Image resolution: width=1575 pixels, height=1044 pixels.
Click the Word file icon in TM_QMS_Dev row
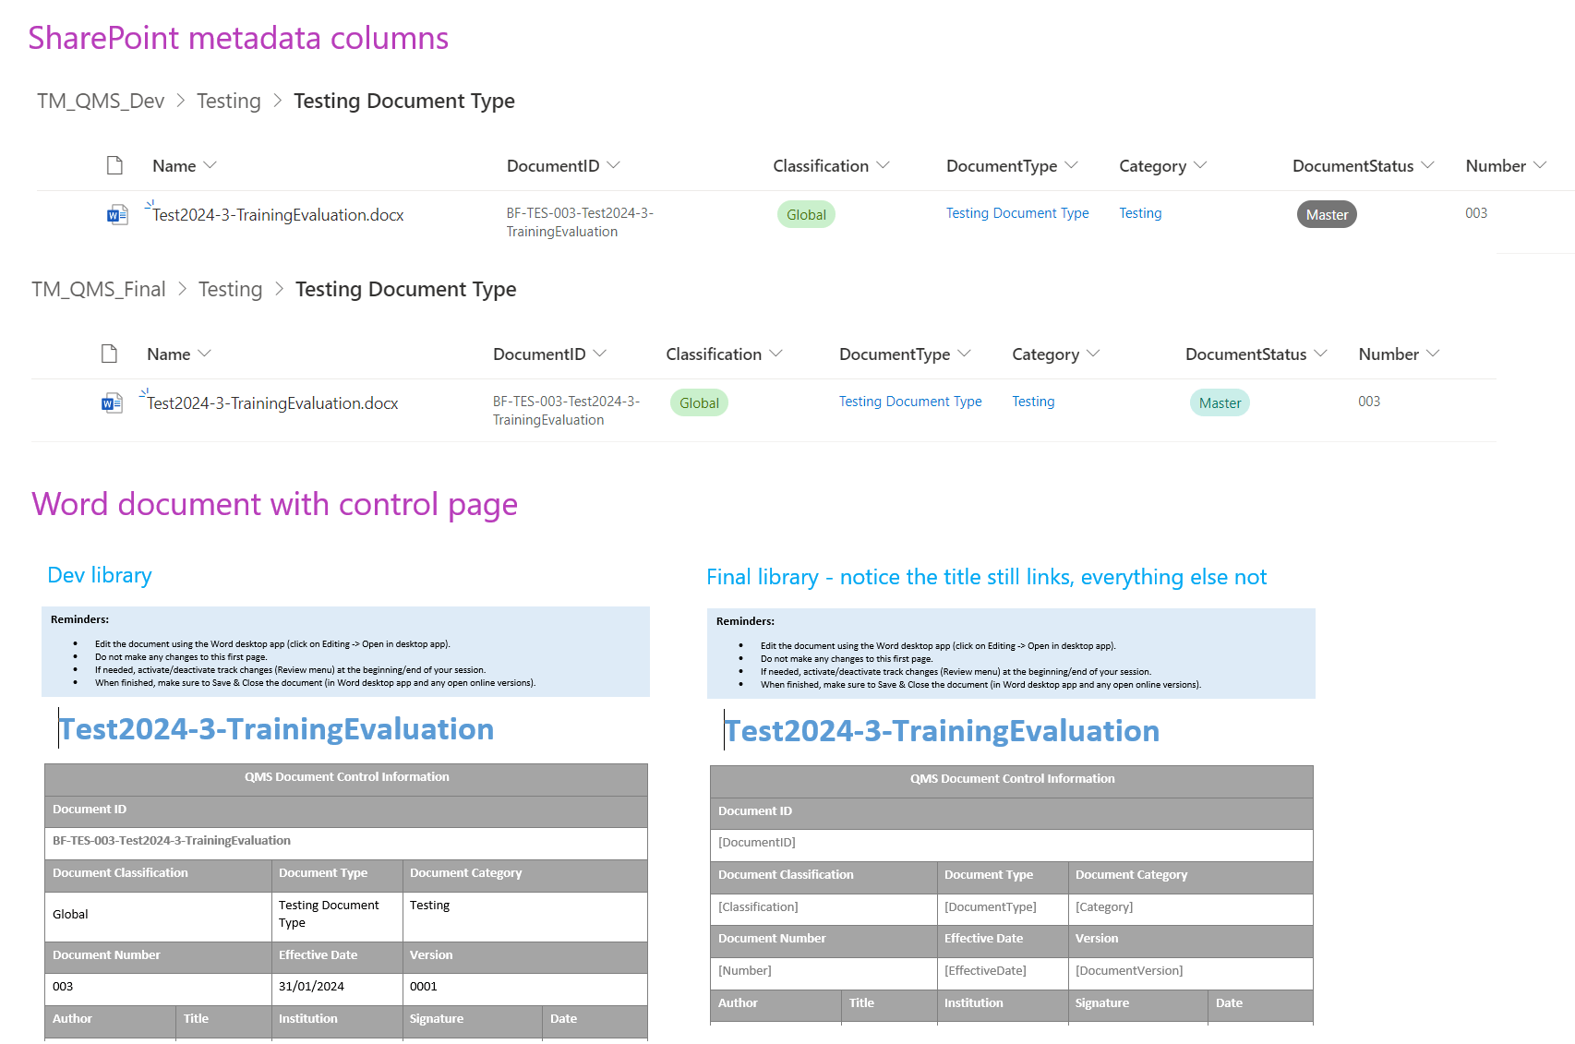coord(117,215)
